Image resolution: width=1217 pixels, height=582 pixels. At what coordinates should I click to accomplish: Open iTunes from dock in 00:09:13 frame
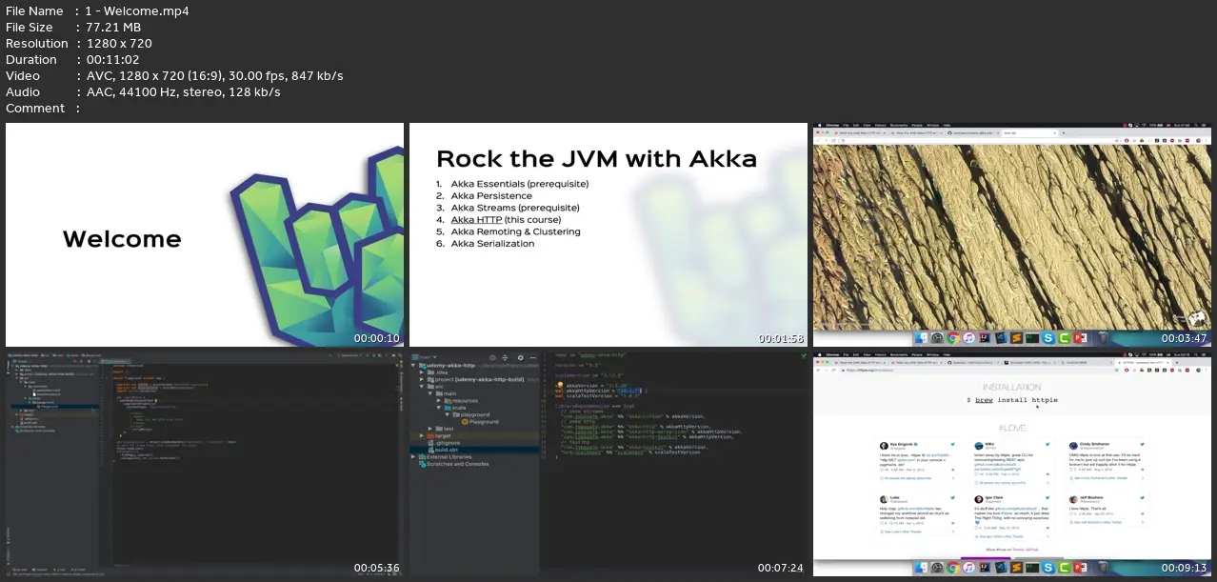click(x=968, y=568)
